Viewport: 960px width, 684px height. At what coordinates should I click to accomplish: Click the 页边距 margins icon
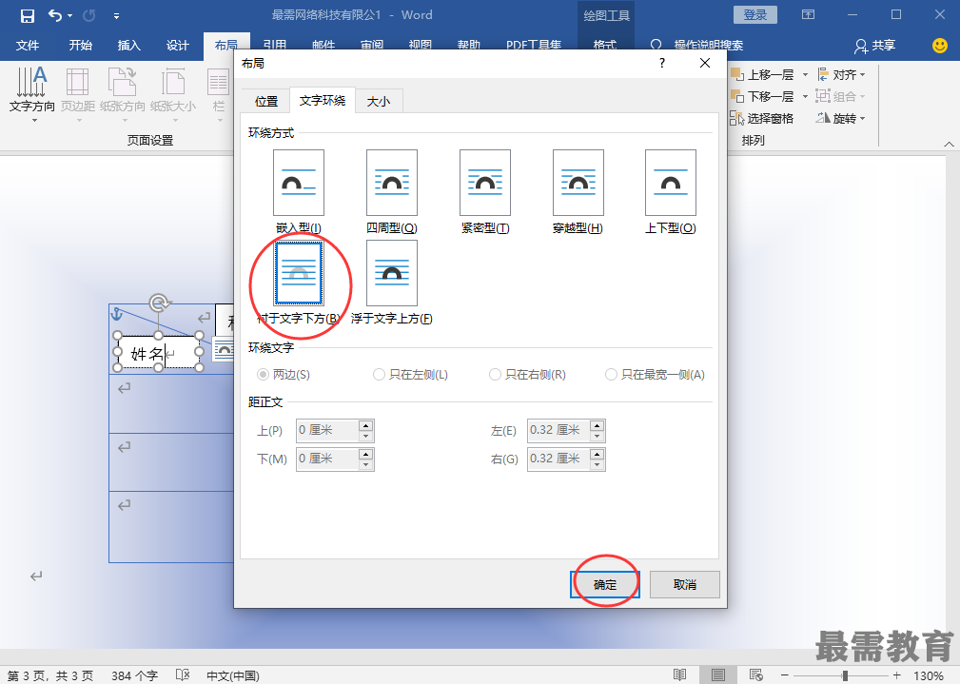point(78,82)
